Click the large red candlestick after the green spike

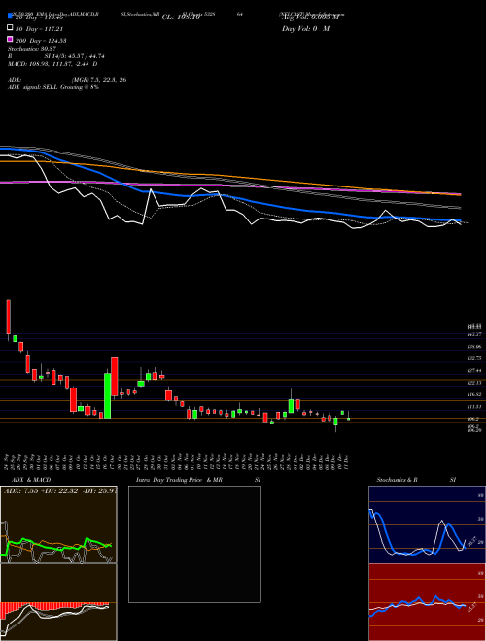[114, 377]
